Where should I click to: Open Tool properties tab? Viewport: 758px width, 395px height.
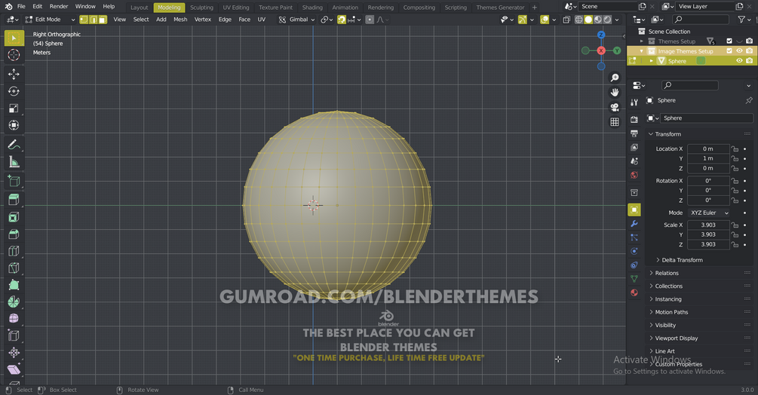(x=634, y=102)
